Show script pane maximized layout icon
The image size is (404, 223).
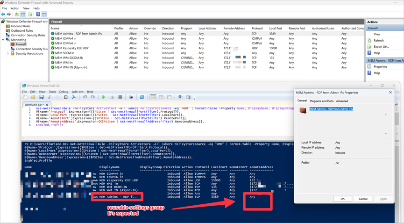[x=169, y=97]
